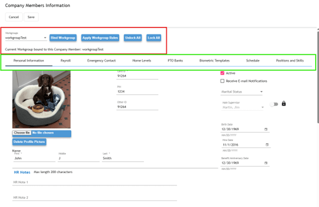319x207 pixels.
Task: Click the No file chosen label
Action: [43, 133]
